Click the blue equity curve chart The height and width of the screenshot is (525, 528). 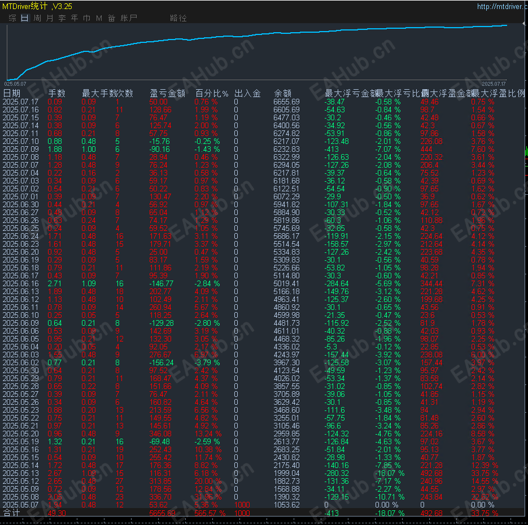click(256, 52)
